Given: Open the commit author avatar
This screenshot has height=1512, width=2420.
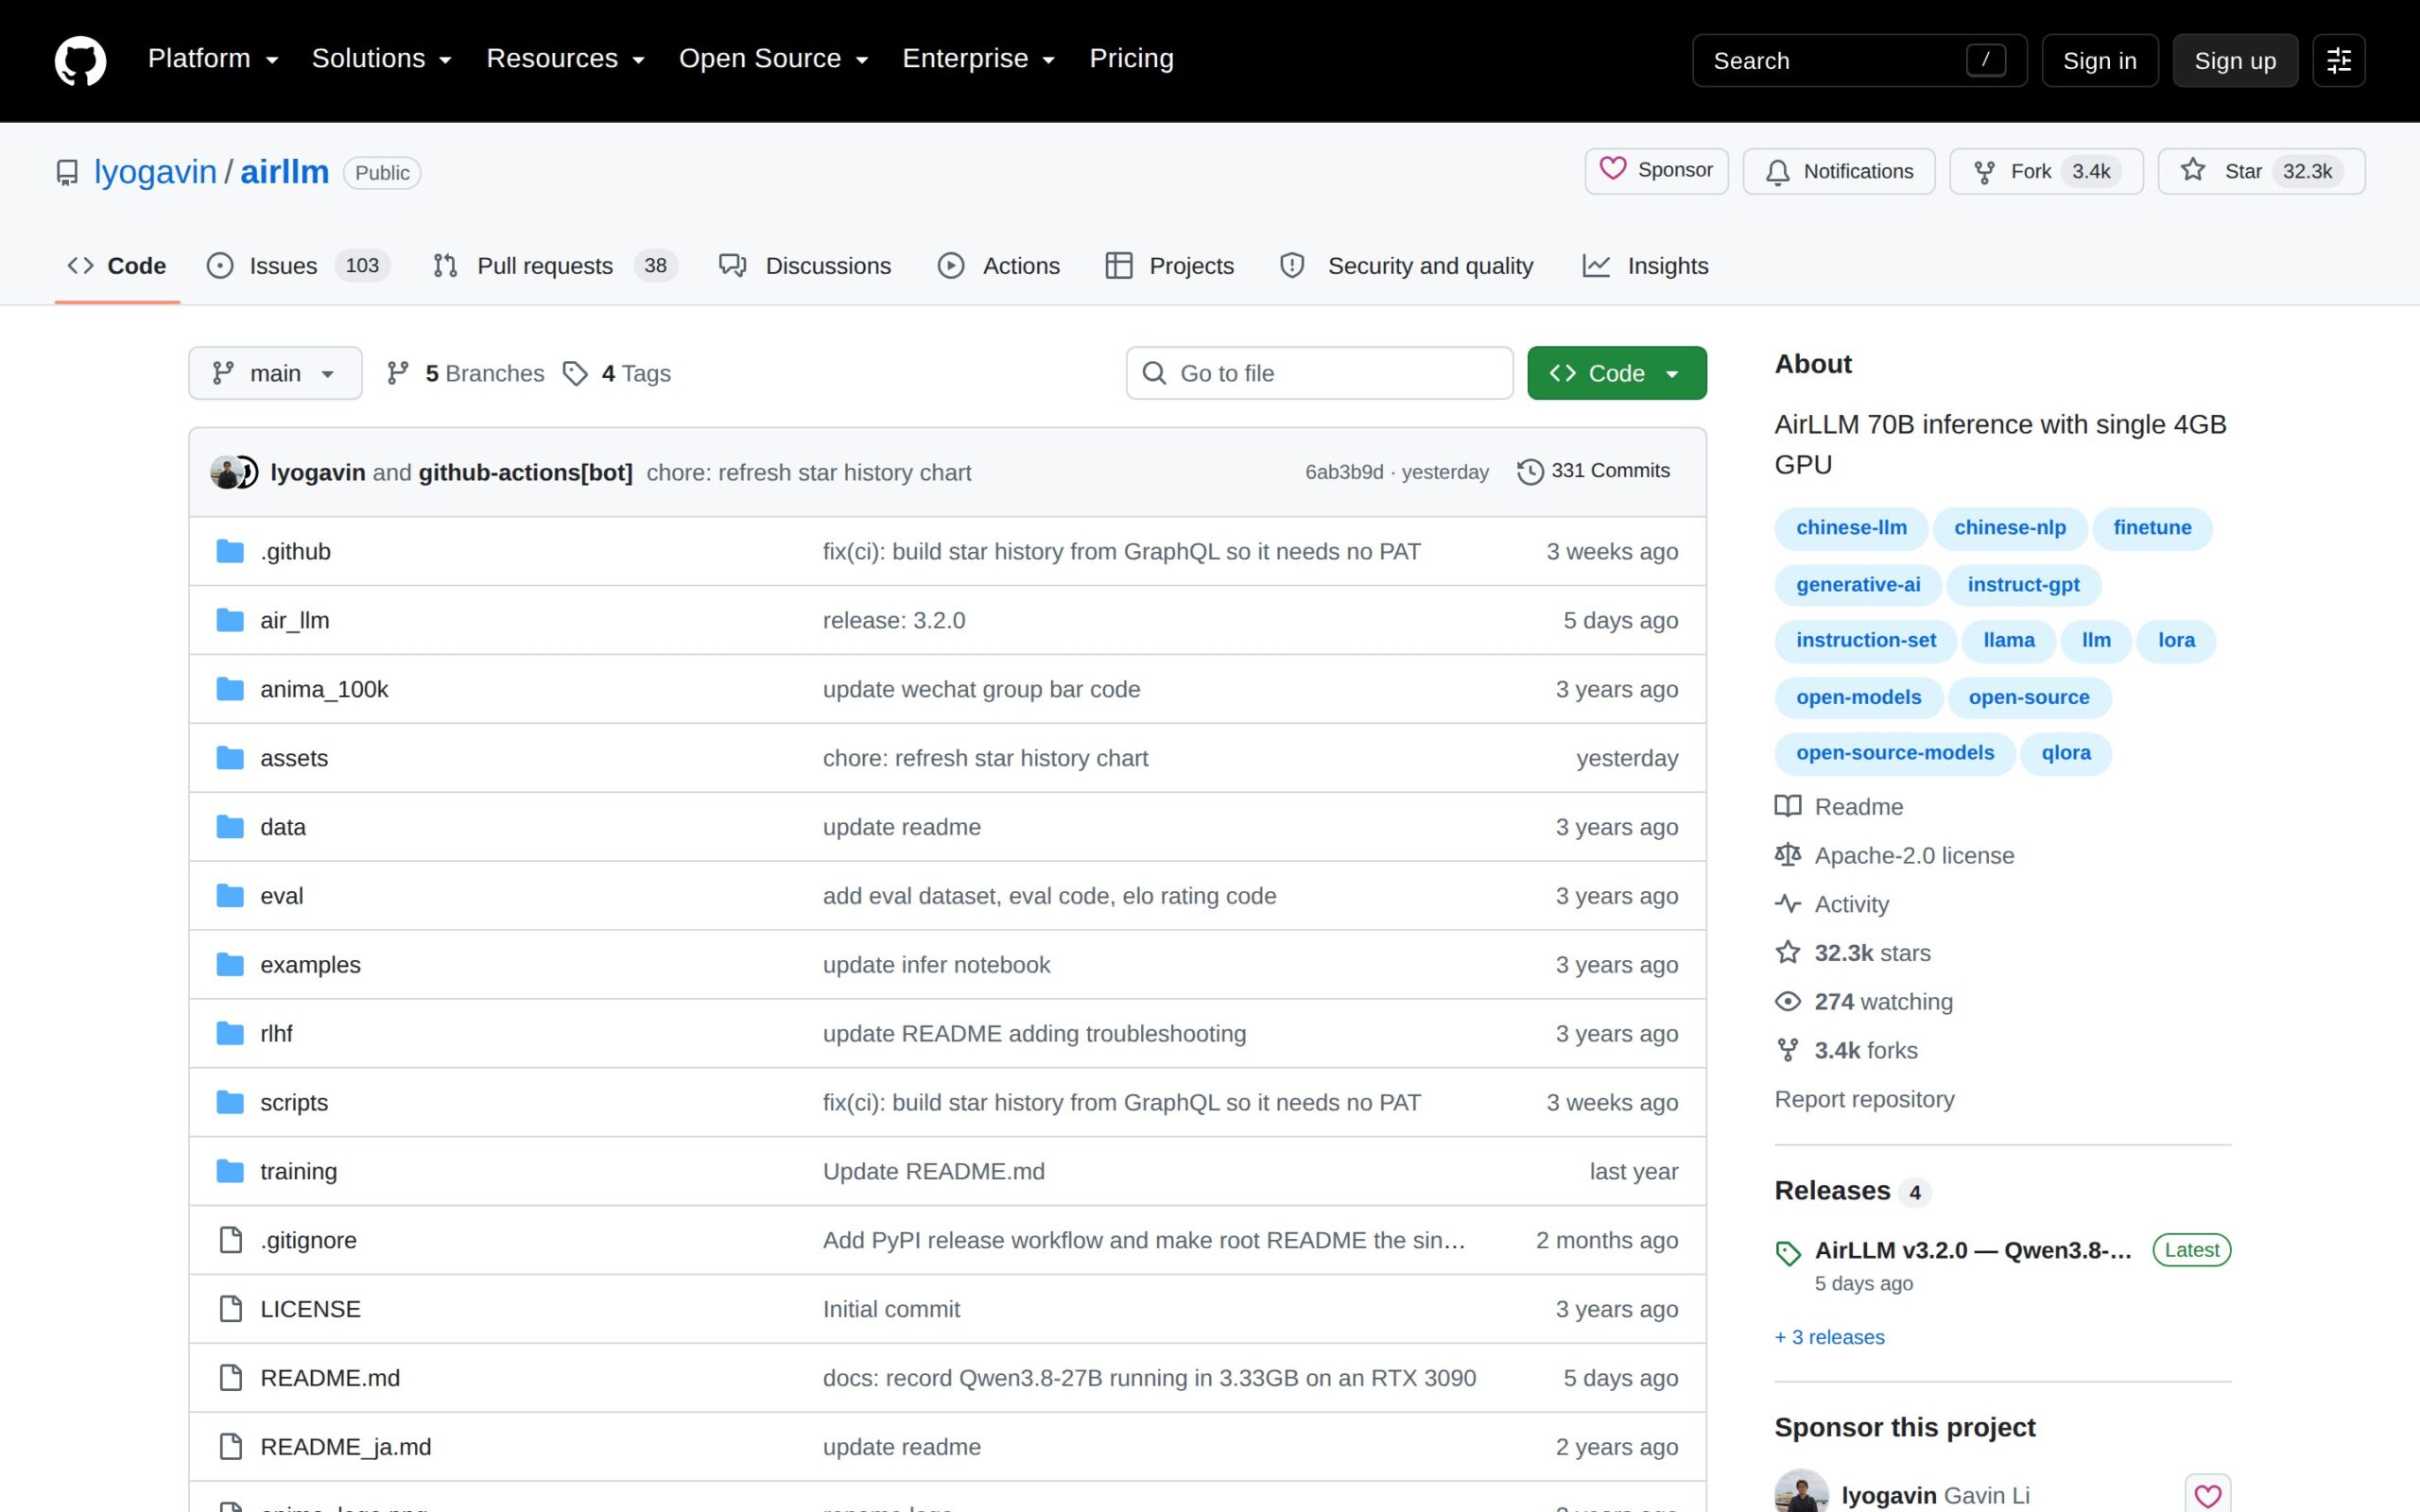Looking at the screenshot, I should (227, 472).
